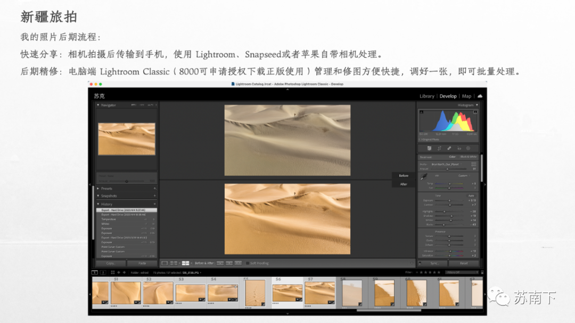Toggle the Original Photo checkbox

[420, 139]
